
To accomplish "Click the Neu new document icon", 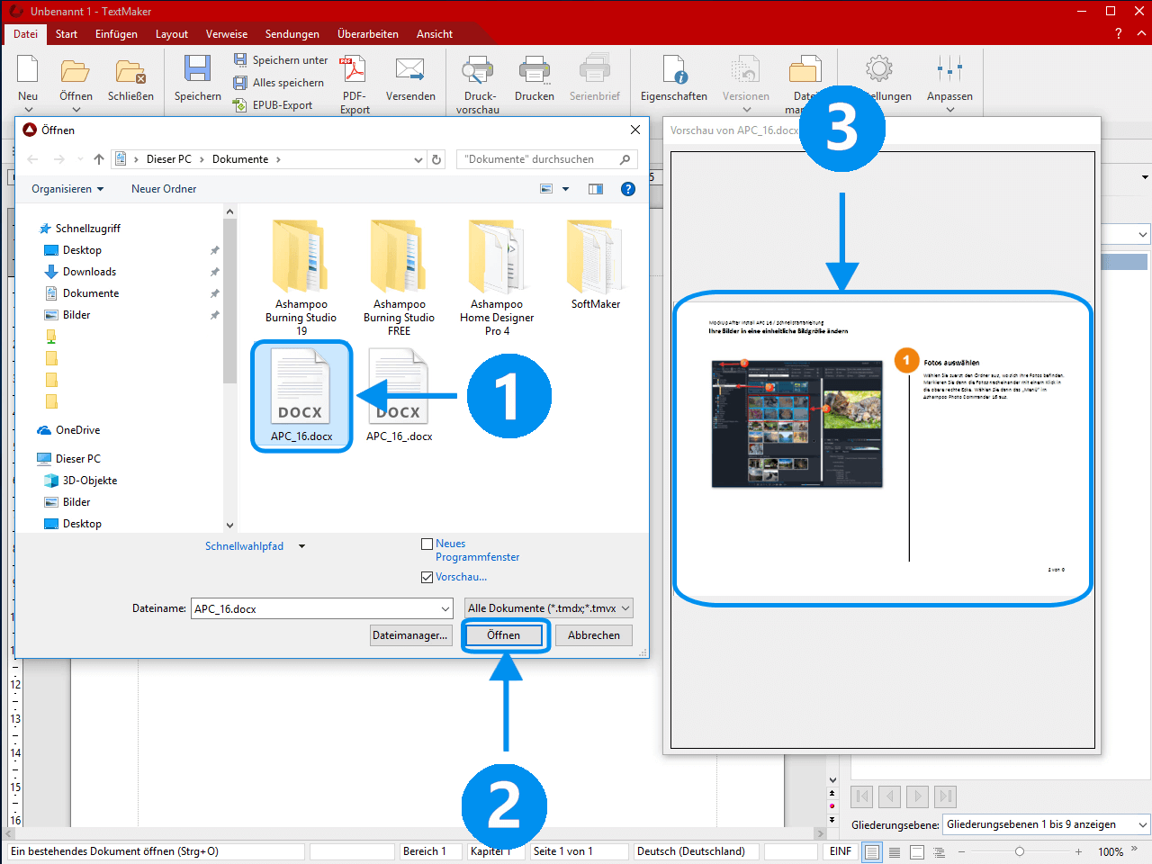I will 28,70.
